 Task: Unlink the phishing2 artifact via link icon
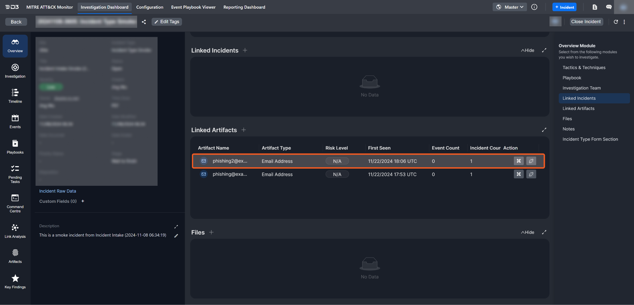531,161
